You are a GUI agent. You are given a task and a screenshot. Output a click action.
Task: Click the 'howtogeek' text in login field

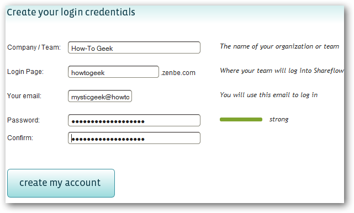88,73
